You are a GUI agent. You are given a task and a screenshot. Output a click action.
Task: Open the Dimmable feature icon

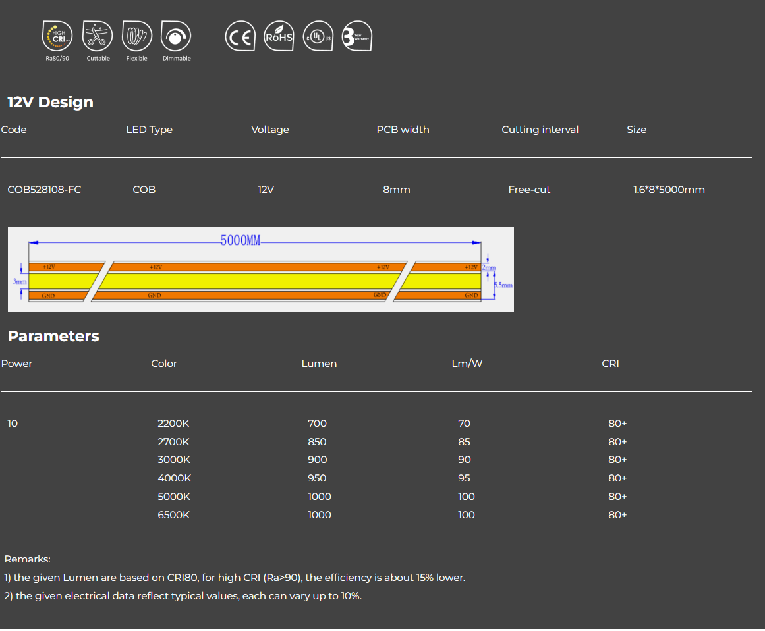coord(176,36)
